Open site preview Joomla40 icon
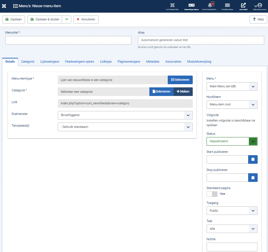 [243, 7]
